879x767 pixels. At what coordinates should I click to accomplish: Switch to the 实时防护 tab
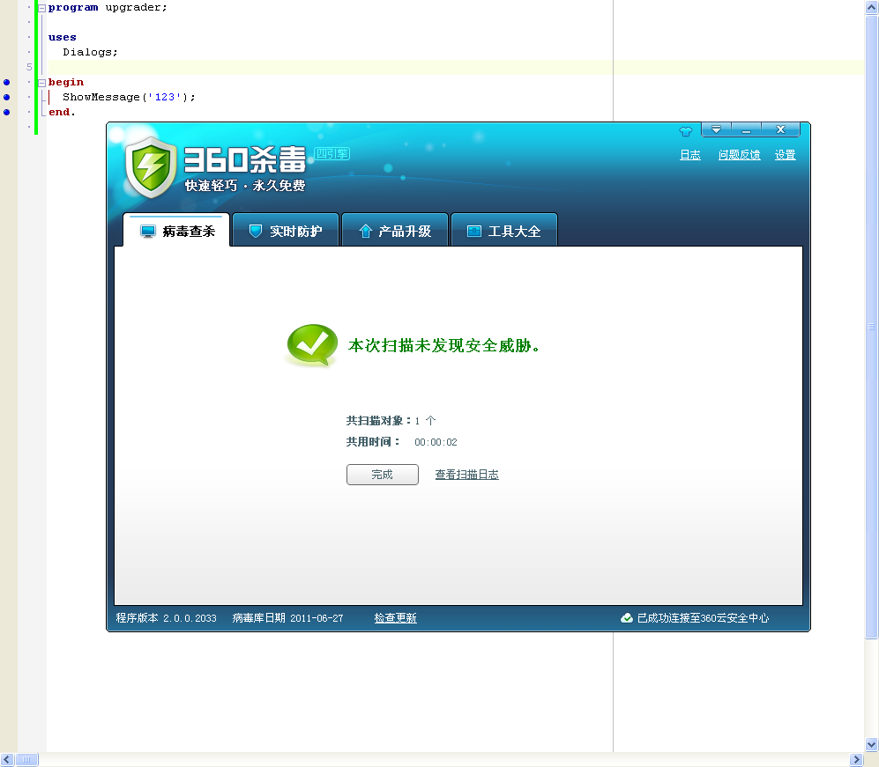coord(286,231)
